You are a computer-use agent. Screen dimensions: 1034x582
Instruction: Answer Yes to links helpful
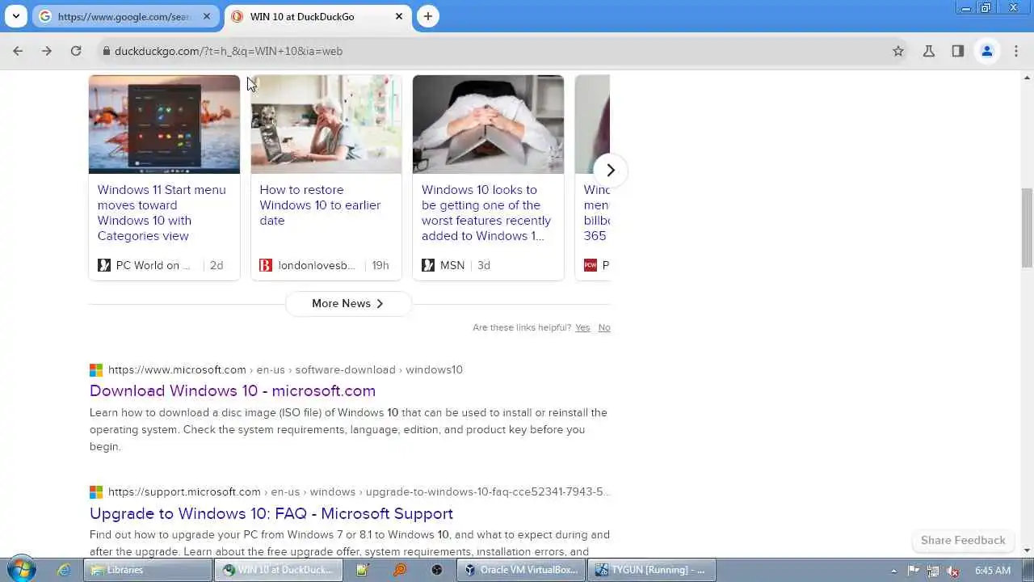(x=582, y=327)
